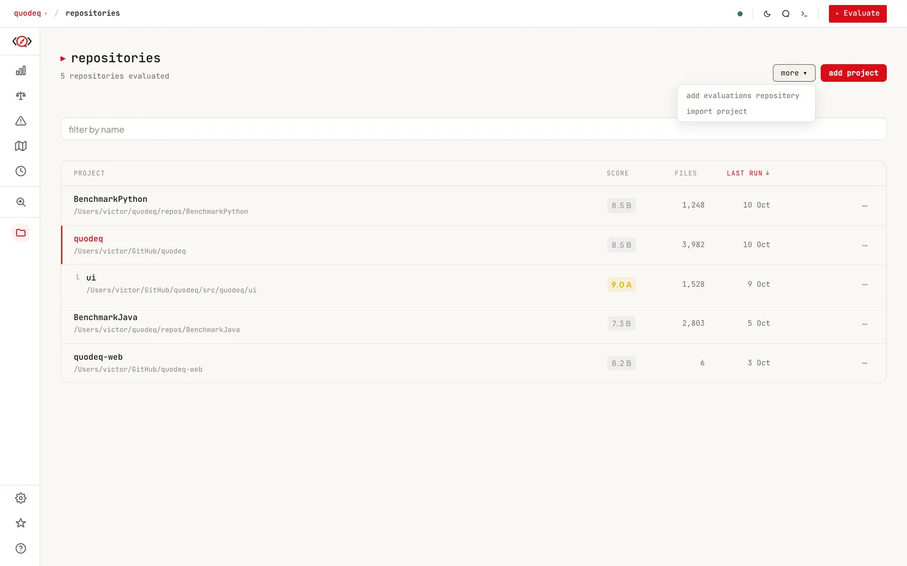Open the balance scale icon in sidebar
This screenshot has height=566, width=907.
click(x=21, y=96)
